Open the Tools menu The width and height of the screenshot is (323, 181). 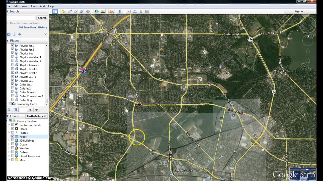click(x=34, y=6)
